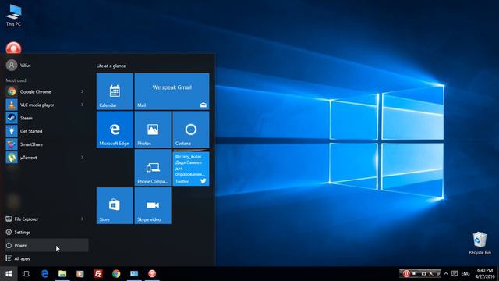Image resolution: width=499 pixels, height=281 pixels.
Task: Open the clock and date flyout
Action: point(484,274)
